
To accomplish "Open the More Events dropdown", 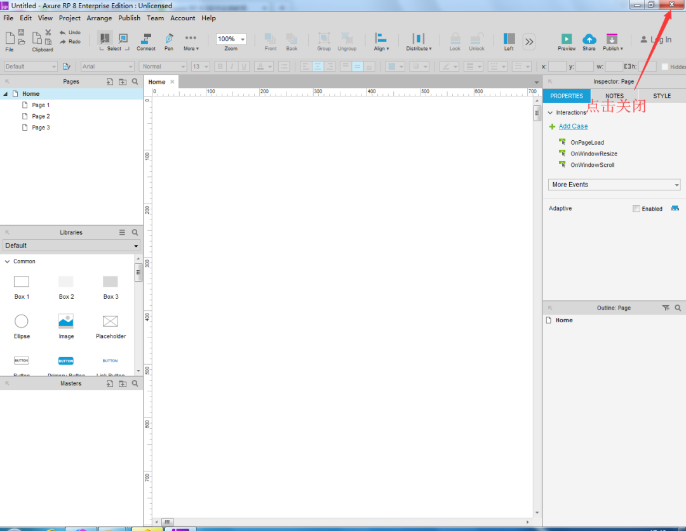I will [x=614, y=184].
